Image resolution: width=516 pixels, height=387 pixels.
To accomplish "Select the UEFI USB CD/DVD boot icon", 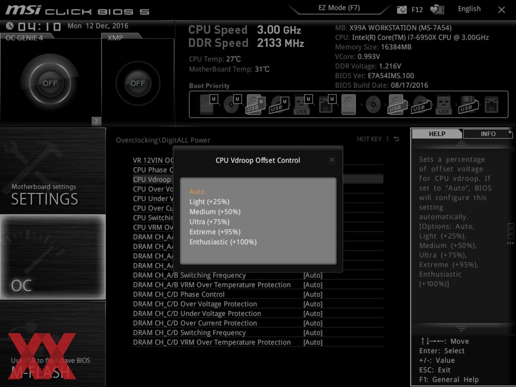I will point(279,105).
